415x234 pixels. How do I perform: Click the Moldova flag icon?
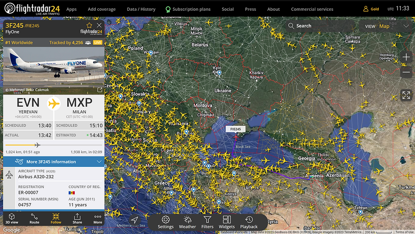72,193
